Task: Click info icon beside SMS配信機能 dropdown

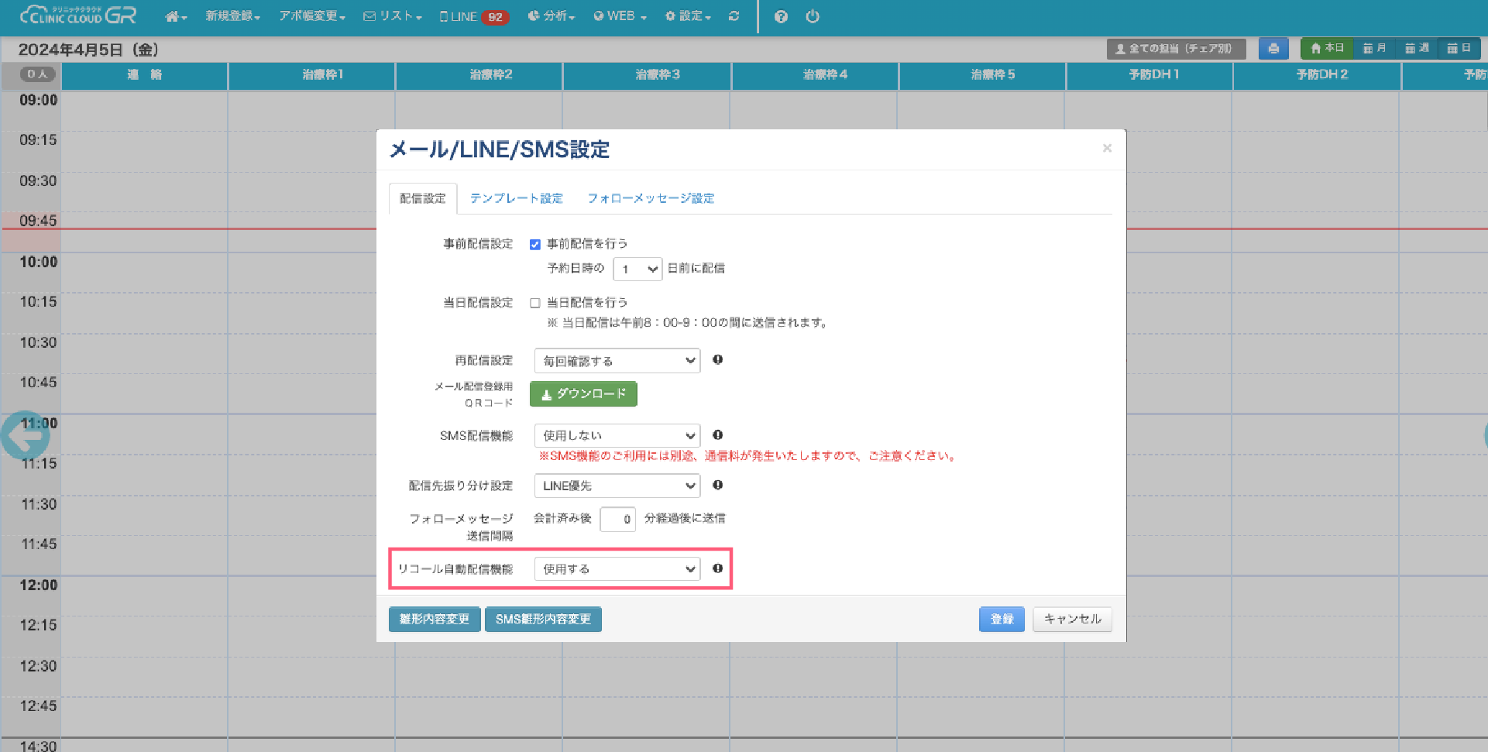Action: pos(718,435)
